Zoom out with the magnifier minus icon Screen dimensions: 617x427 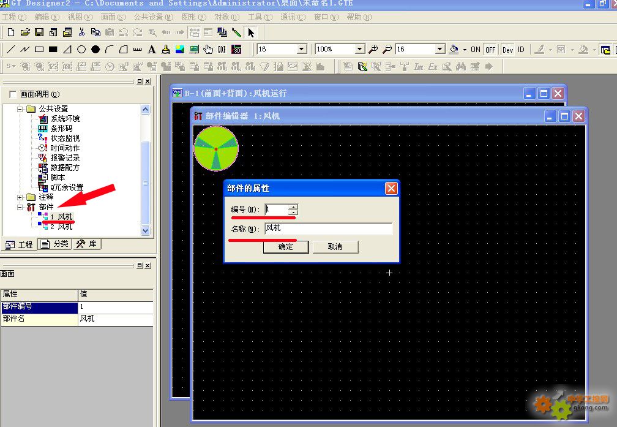(387, 49)
